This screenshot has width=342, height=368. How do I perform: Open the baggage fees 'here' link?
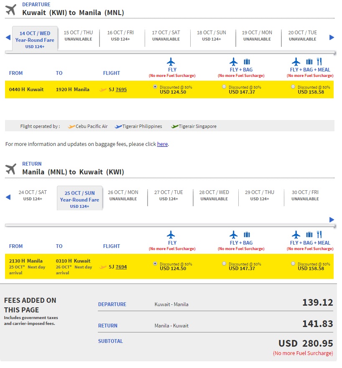coord(162,144)
